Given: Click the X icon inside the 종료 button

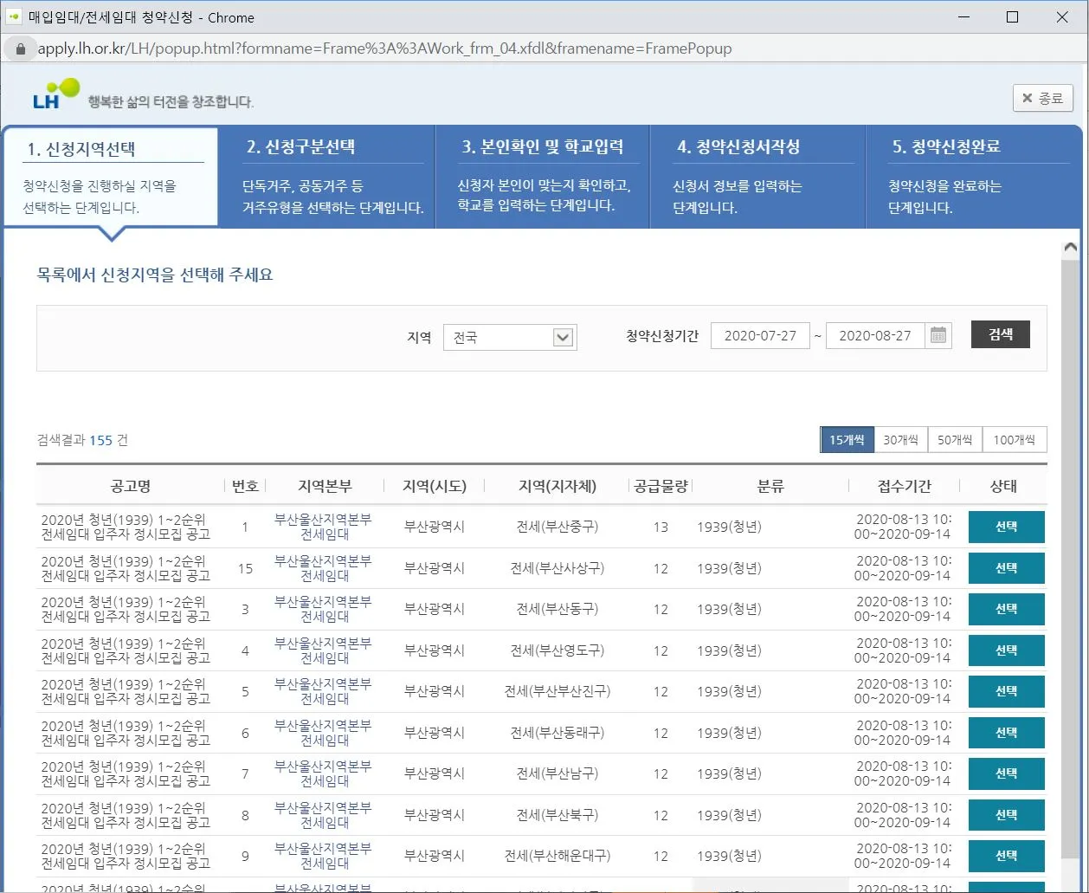Looking at the screenshot, I should pos(1028,98).
